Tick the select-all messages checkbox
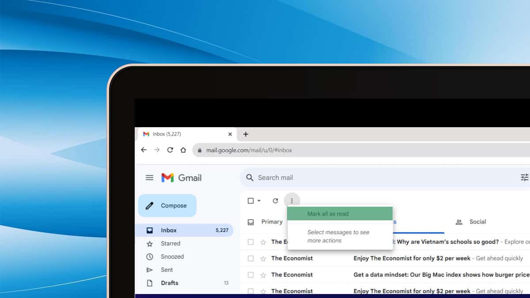 click(250, 201)
